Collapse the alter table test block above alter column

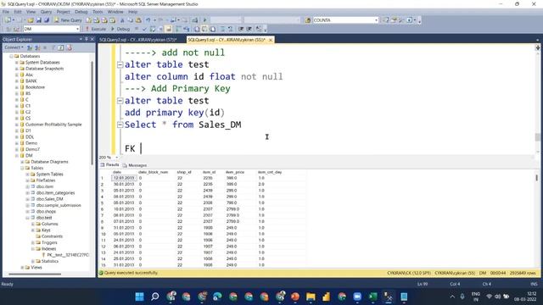[120, 64]
